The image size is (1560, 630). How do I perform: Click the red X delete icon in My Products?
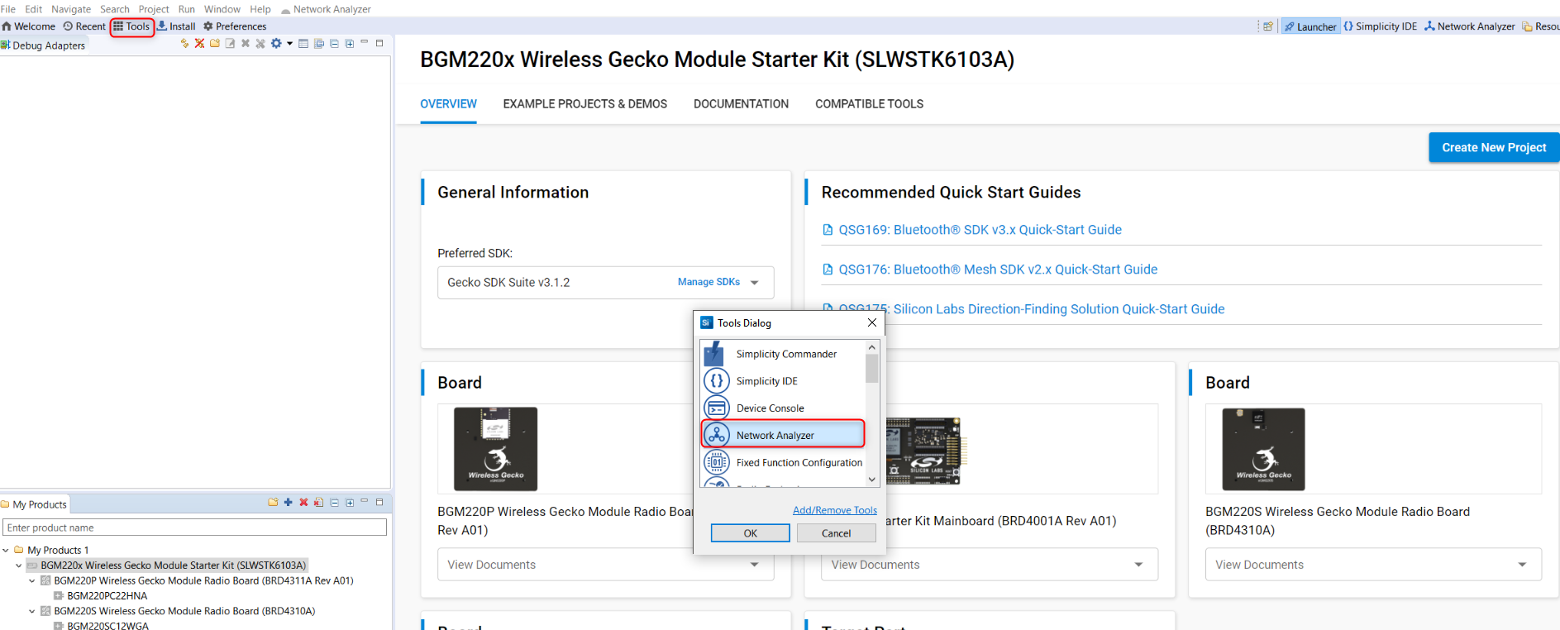coord(303,503)
